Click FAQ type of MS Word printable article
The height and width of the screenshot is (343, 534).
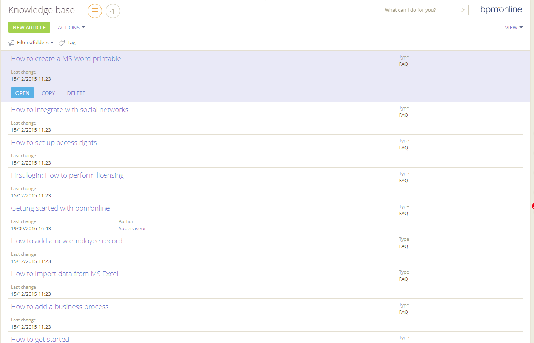404,64
